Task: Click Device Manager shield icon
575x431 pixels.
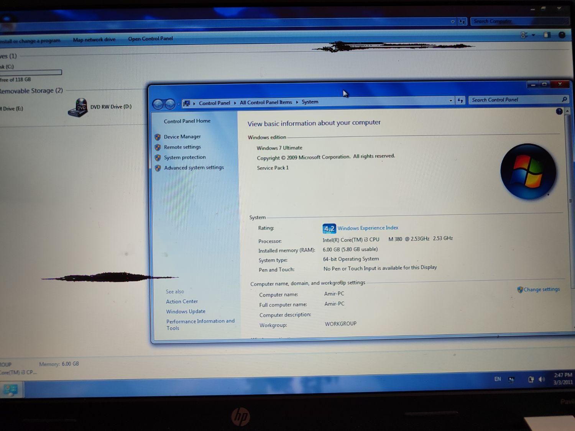Action: 158,137
